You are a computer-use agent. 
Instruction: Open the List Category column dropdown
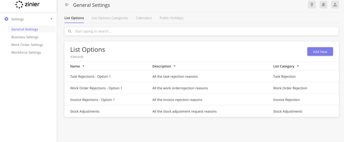coord(298,66)
